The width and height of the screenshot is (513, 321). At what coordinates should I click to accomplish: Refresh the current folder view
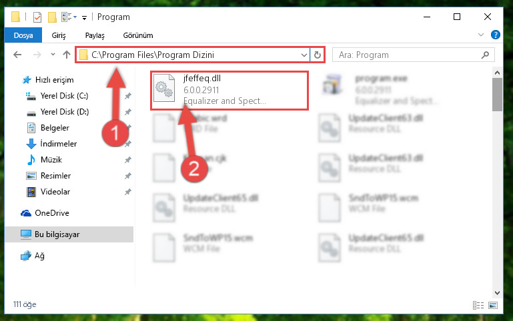317,55
